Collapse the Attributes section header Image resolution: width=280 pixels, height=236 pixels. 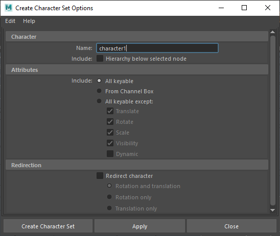click(137, 70)
